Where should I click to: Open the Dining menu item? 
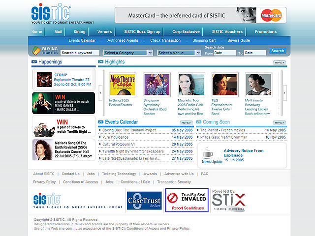pos(80,31)
